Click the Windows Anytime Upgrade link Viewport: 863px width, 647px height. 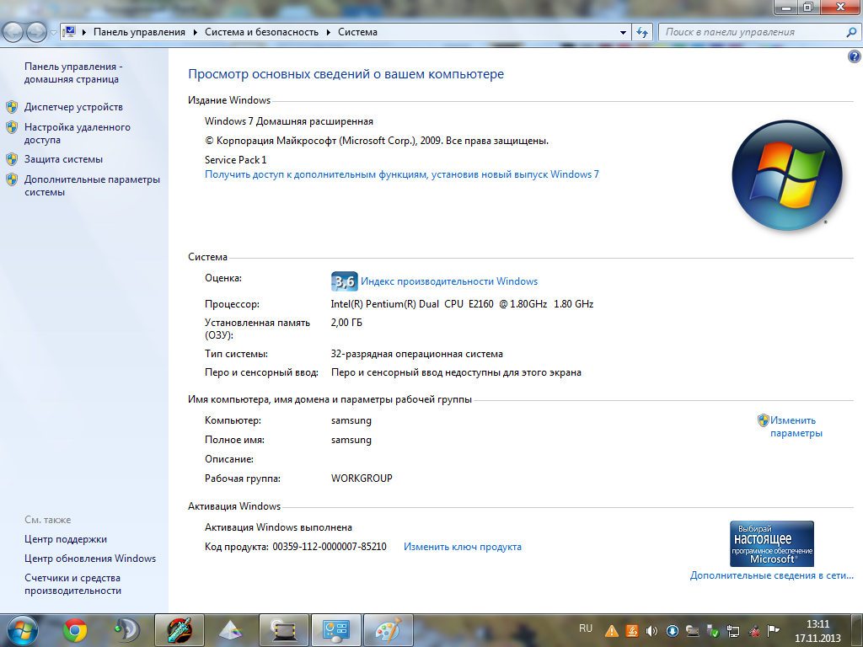[x=402, y=174]
